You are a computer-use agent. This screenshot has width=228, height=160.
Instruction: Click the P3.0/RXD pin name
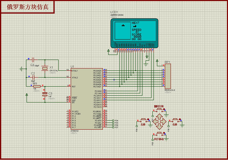97,112
